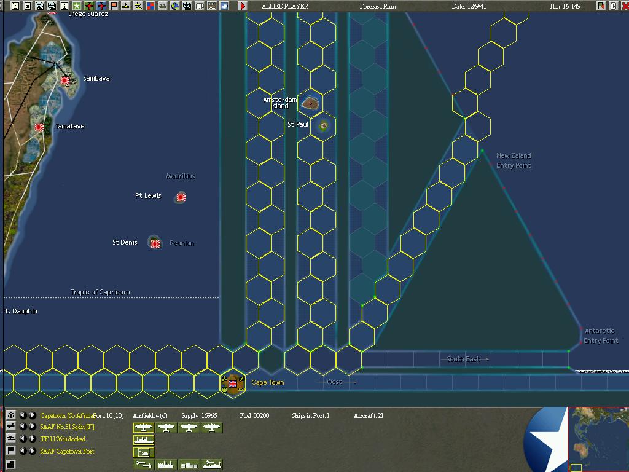End the turn with red arrow
This screenshot has height=472, width=629.
coord(242,6)
